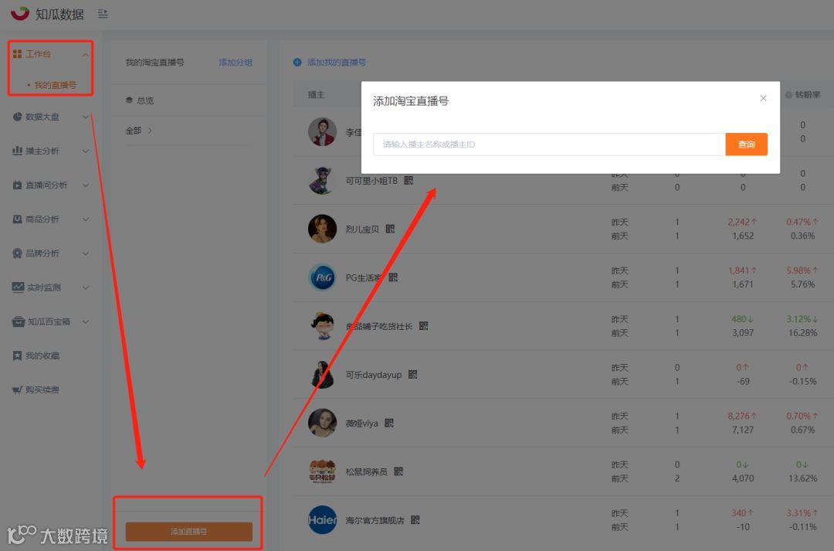Open 薇娅viya streamer name
834x551 pixels.
pos(361,423)
